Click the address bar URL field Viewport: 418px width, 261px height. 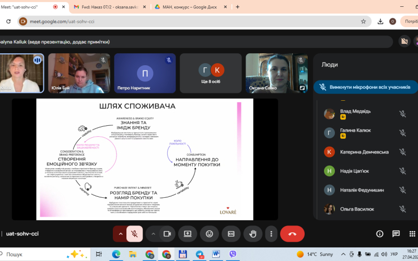click(x=193, y=21)
